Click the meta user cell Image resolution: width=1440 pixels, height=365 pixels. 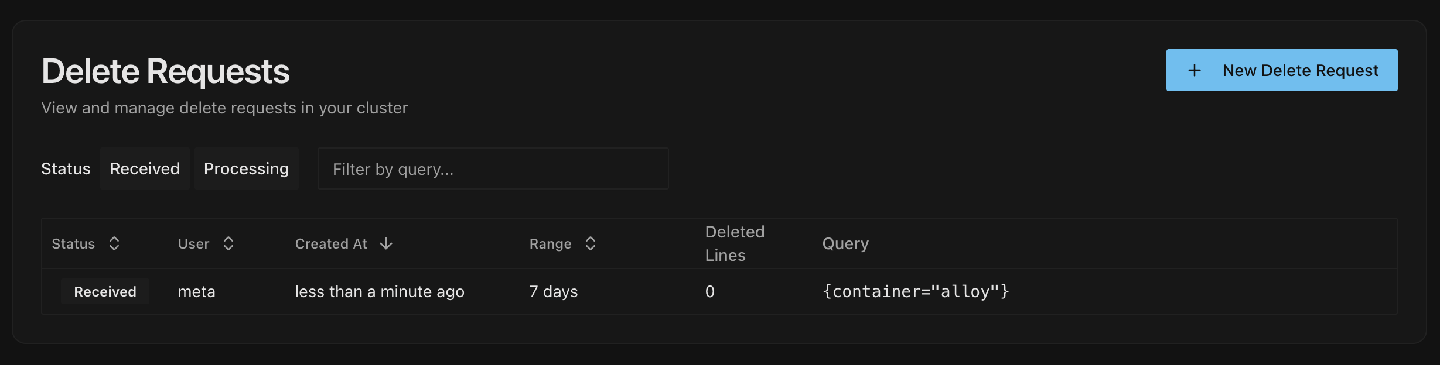point(196,291)
